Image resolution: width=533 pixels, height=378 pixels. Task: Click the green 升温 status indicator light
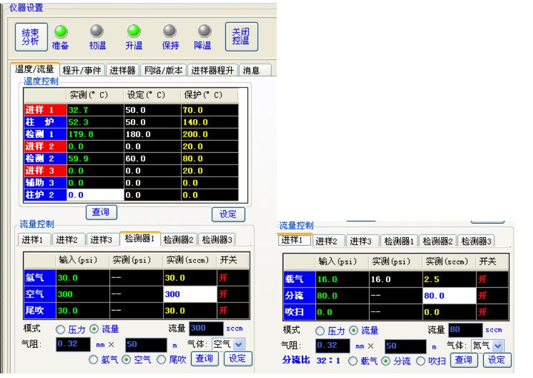click(134, 31)
